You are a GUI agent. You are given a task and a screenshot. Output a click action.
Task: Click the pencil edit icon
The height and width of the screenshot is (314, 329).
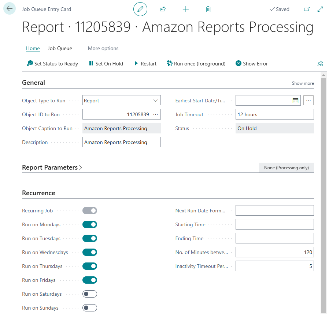[x=140, y=9]
